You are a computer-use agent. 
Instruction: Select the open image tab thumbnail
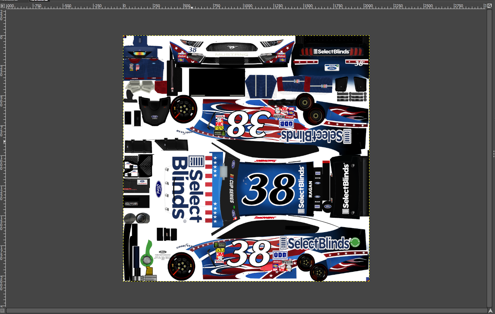click(x=39, y=1)
